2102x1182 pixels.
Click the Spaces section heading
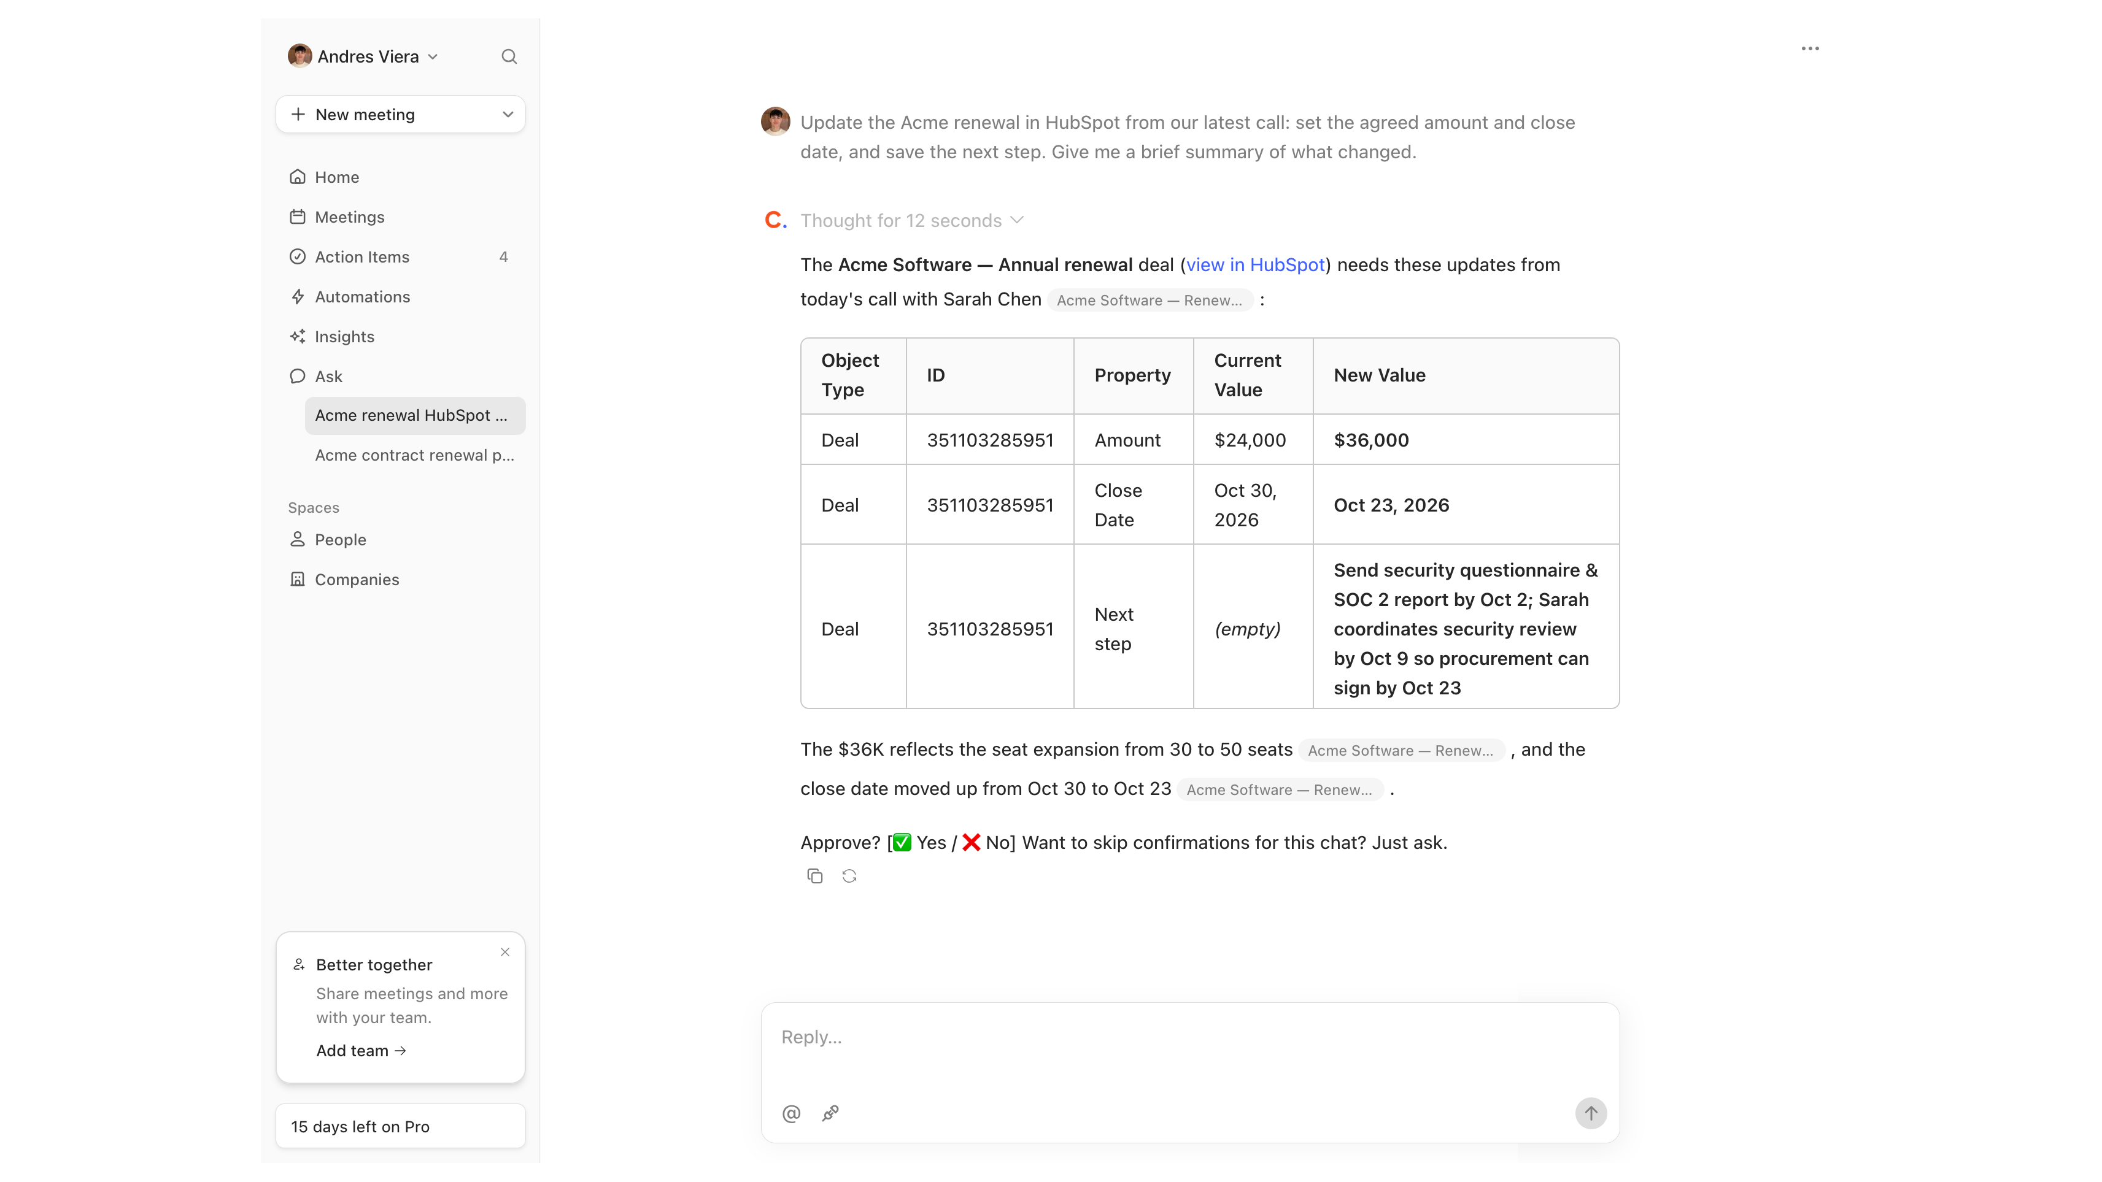(314, 507)
